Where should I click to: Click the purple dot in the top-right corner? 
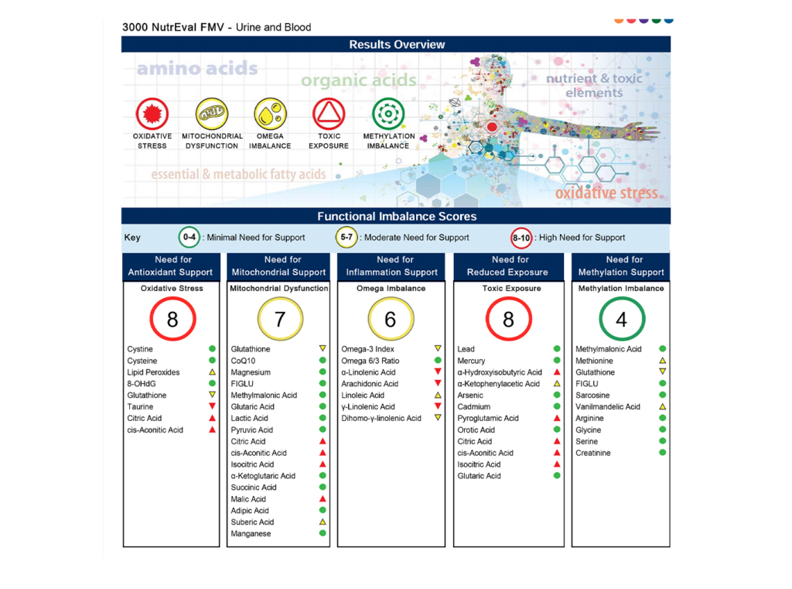(x=643, y=20)
